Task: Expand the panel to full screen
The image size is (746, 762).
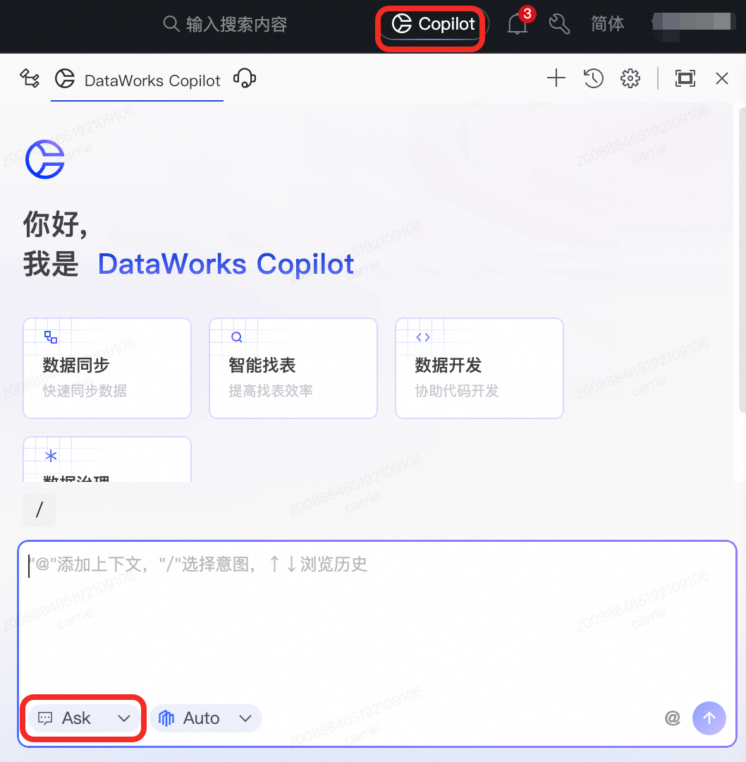Action: pyautogui.click(x=685, y=78)
